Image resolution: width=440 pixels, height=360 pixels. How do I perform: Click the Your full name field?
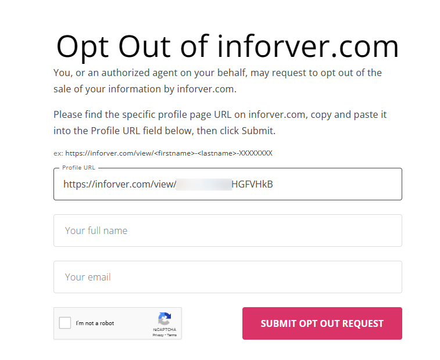click(227, 231)
